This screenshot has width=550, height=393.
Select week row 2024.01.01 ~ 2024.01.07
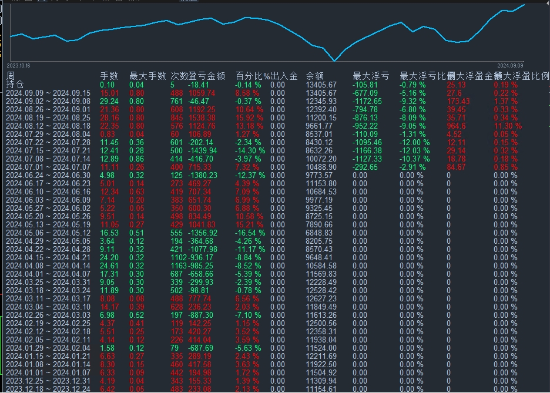click(x=48, y=372)
